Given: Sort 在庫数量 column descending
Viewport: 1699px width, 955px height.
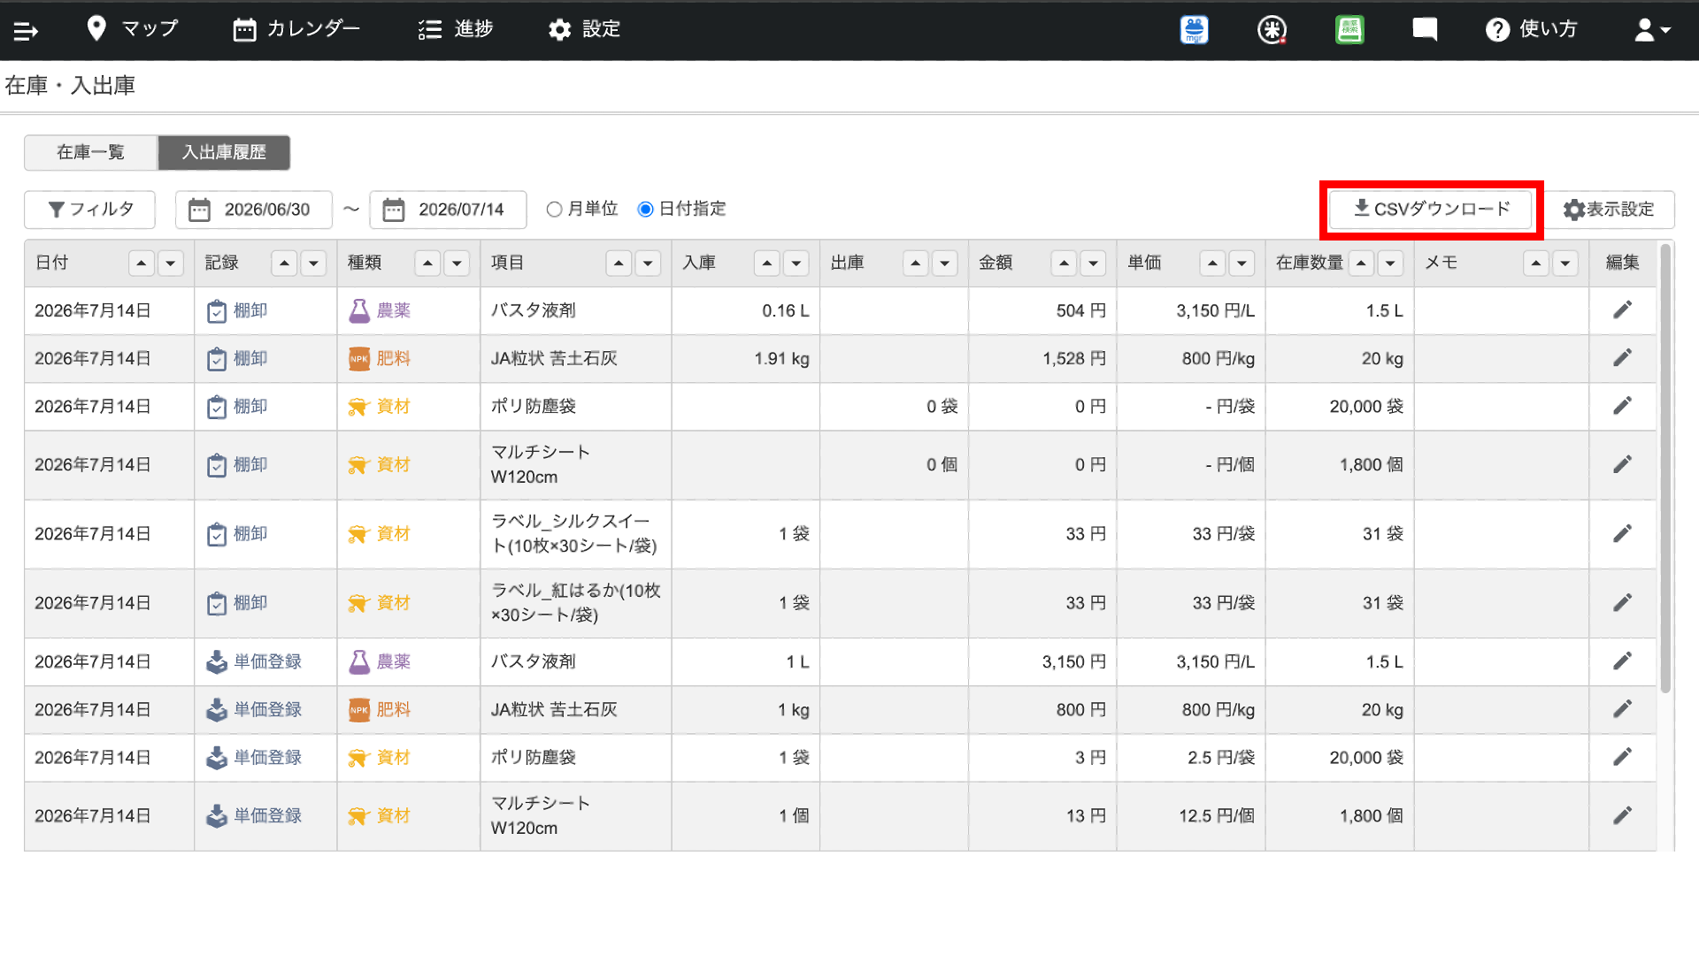Looking at the screenshot, I should point(1390,263).
